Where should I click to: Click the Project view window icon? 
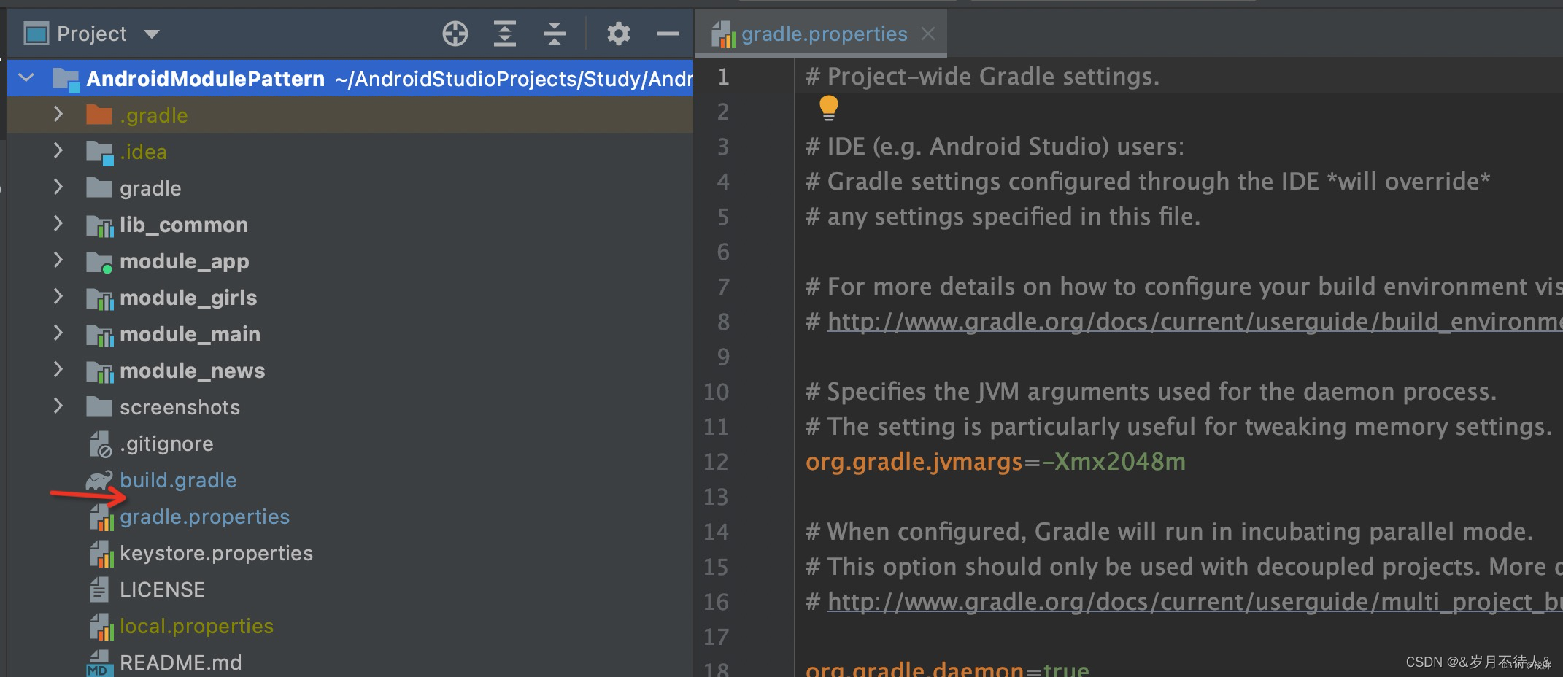click(x=36, y=34)
